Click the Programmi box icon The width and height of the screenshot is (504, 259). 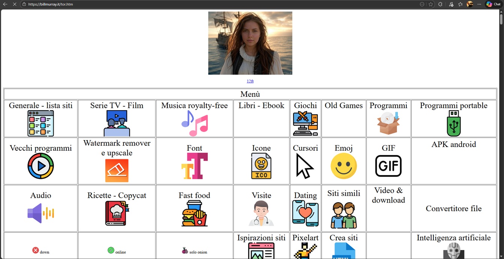(x=388, y=123)
